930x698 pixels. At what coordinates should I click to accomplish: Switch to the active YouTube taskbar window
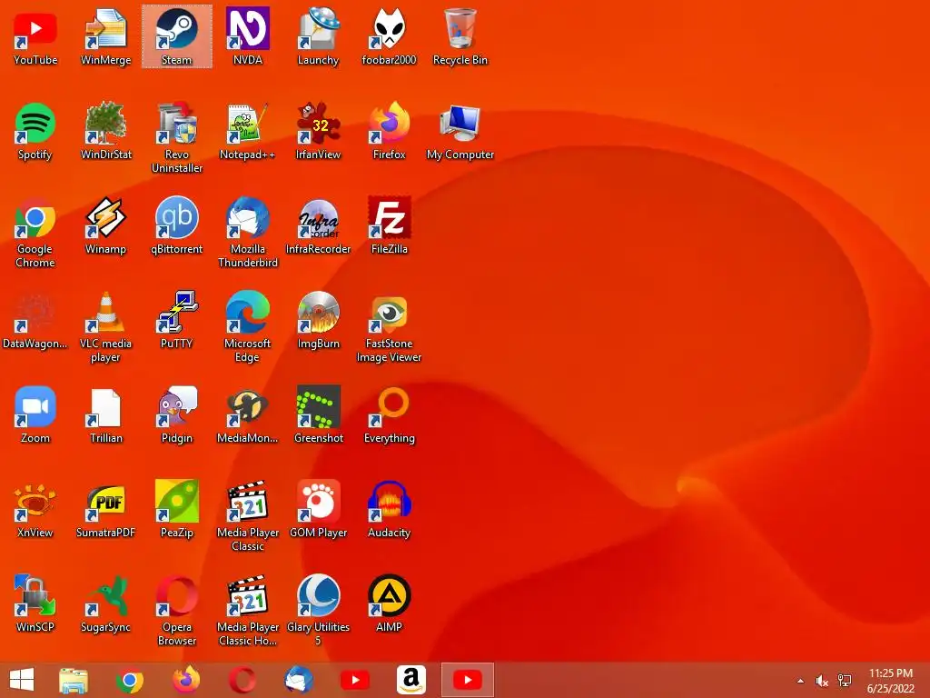point(468,680)
